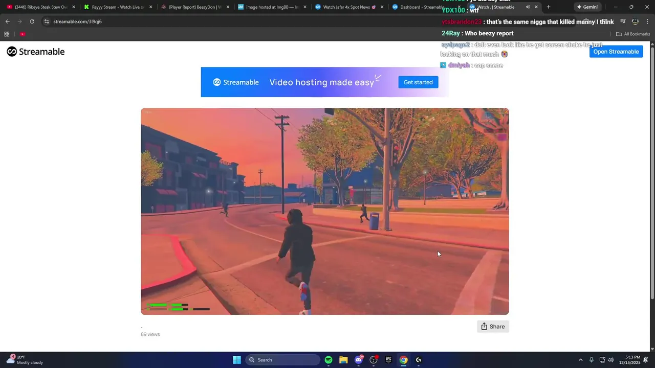
Task: Go back to the previous page
Action: 7,21
